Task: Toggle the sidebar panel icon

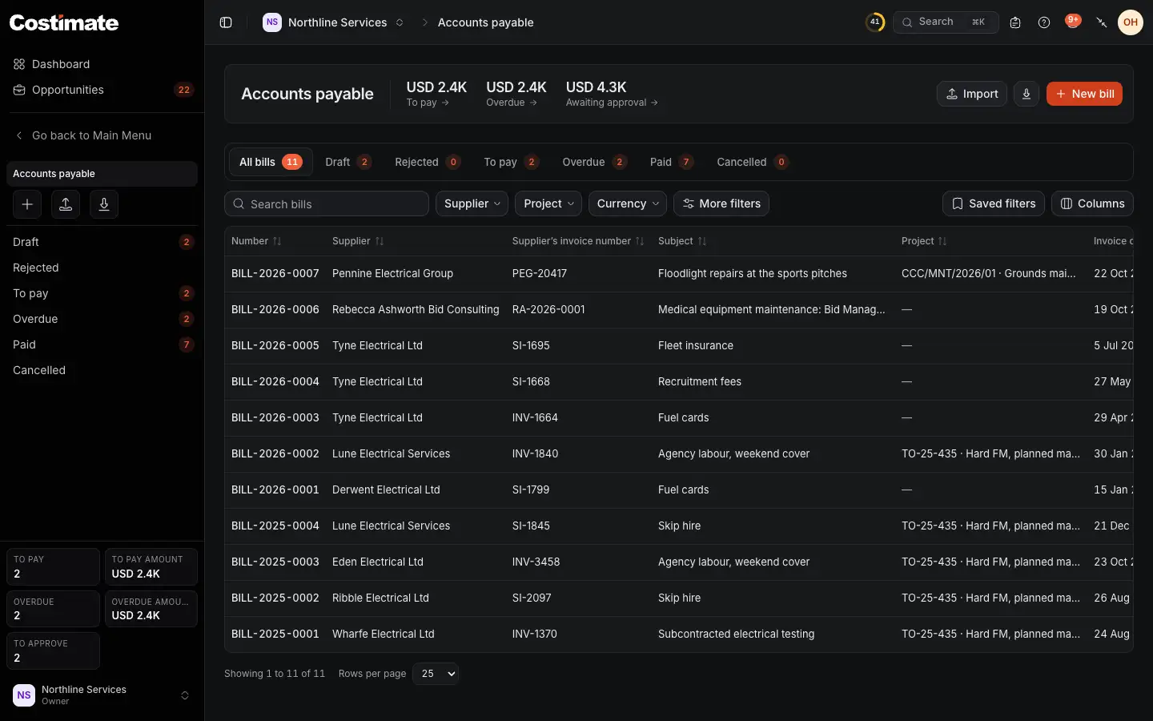Action: pos(226,22)
